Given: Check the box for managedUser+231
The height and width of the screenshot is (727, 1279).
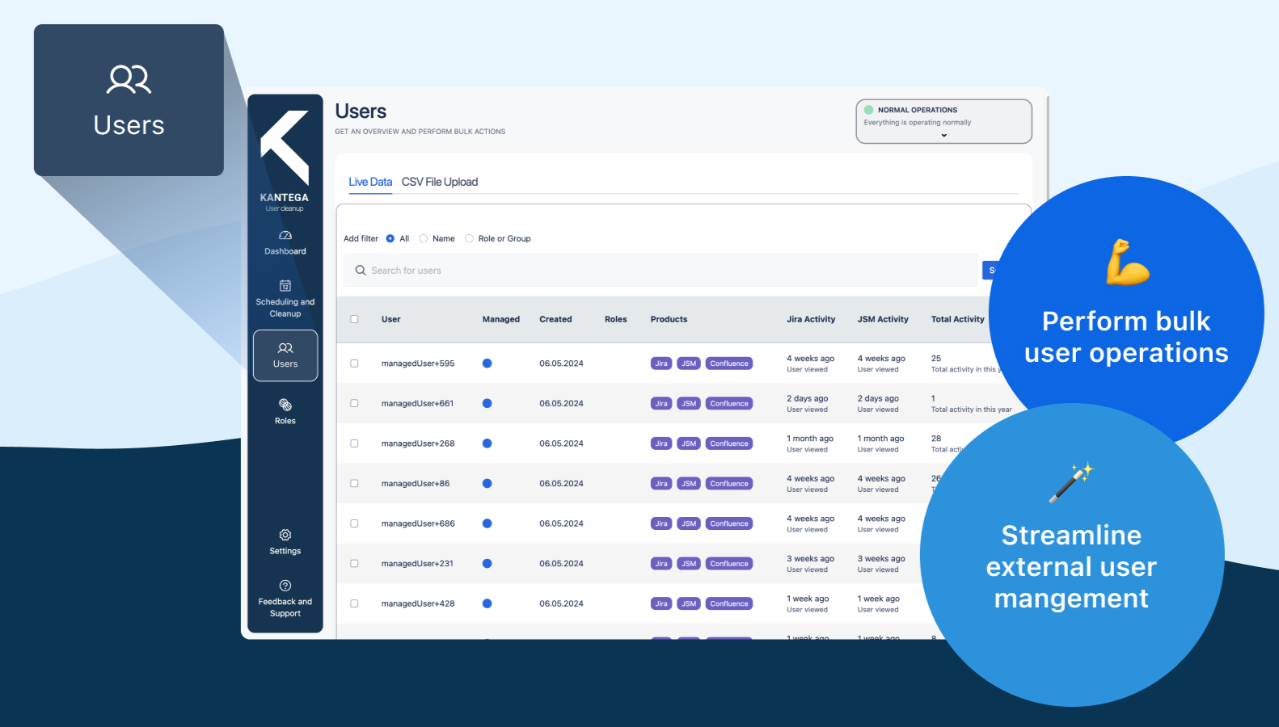Looking at the screenshot, I should coord(354,563).
